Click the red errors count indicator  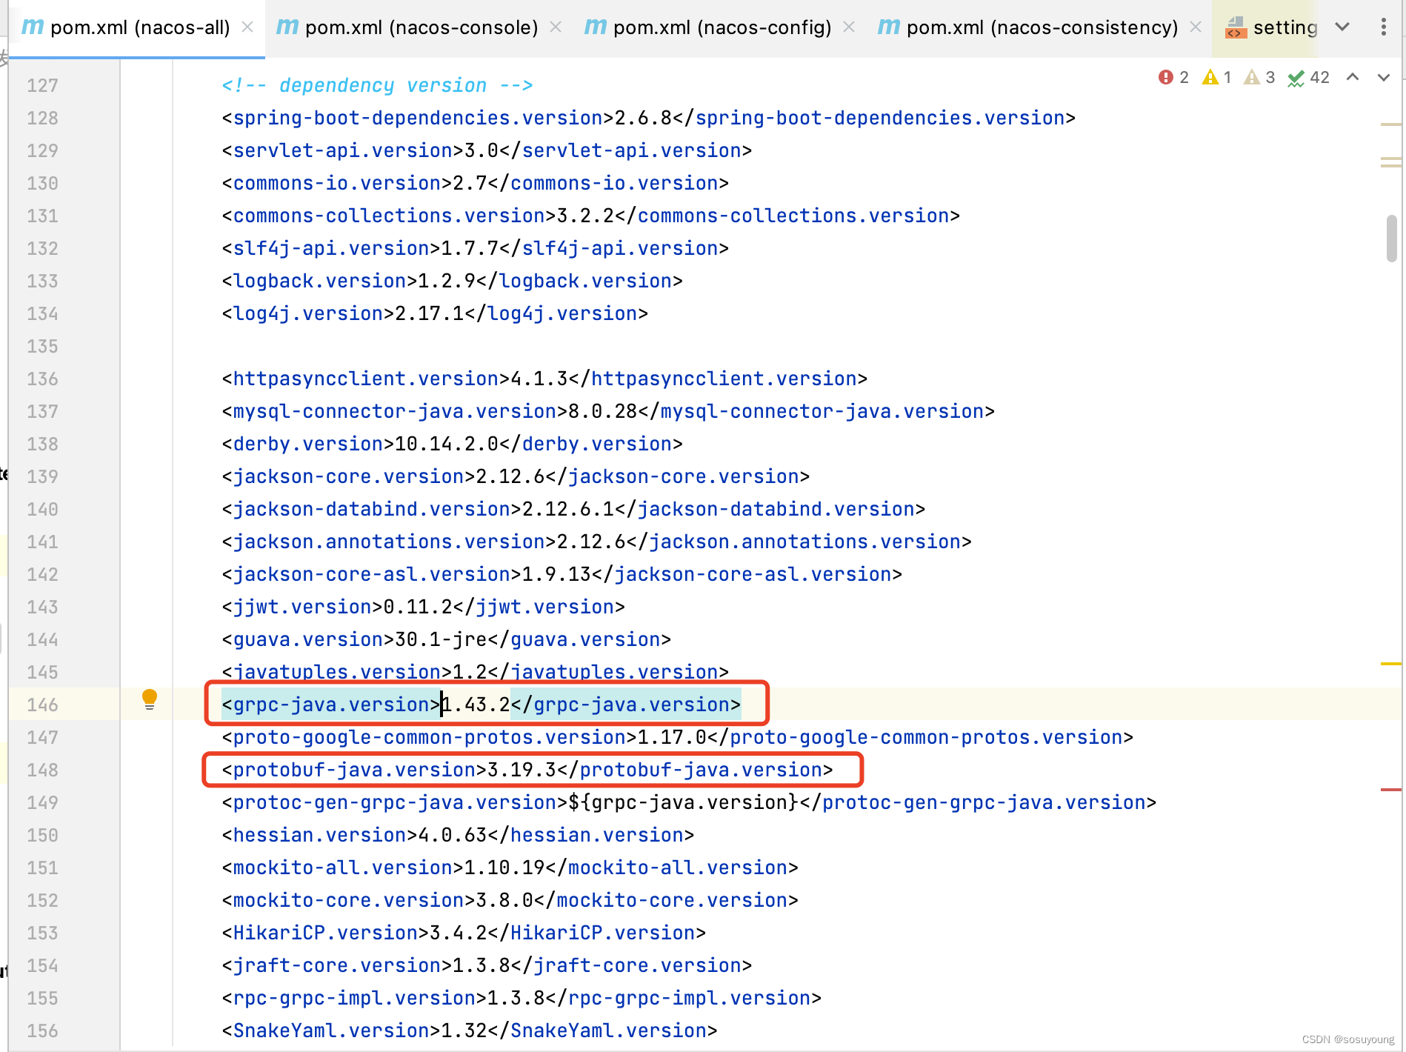point(1174,77)
